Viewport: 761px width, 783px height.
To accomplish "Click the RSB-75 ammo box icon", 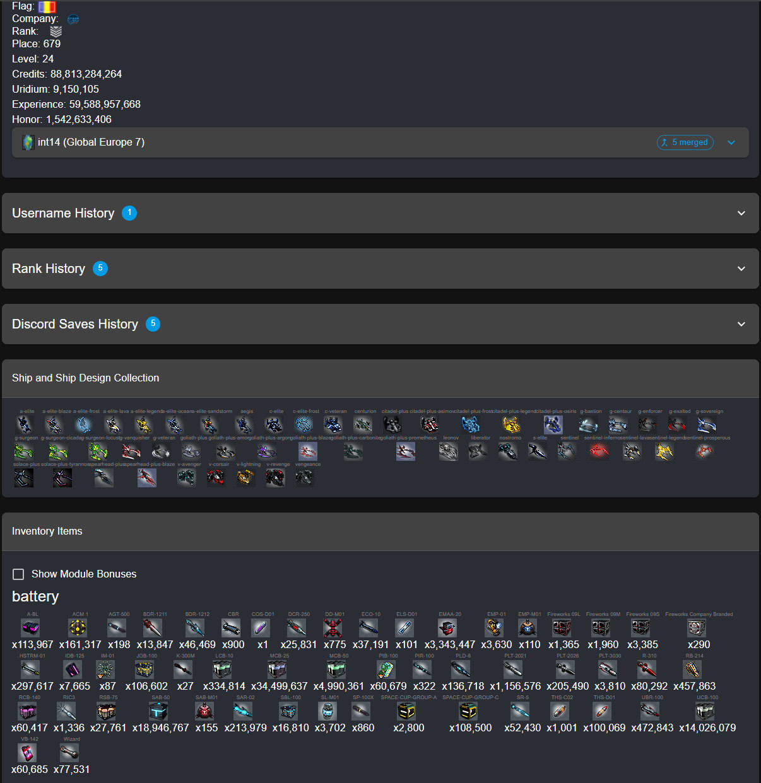I will pyautogui.click(x=106, y=711).
